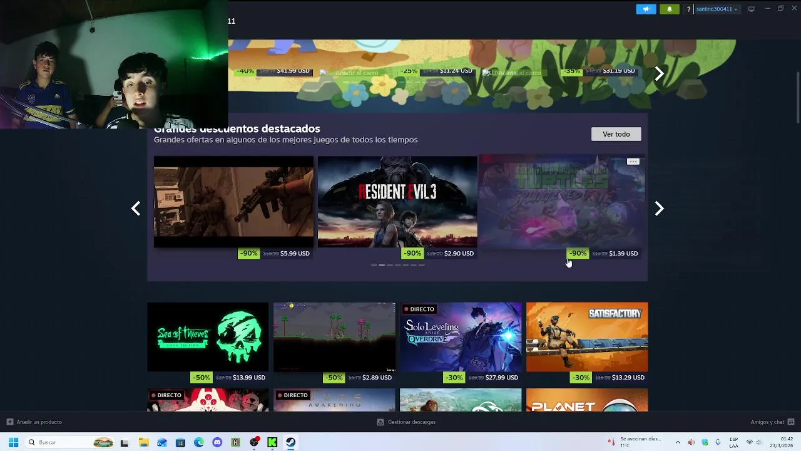
Task: Open the Dune Awakening live tile
Action: [x=334, y=400]
